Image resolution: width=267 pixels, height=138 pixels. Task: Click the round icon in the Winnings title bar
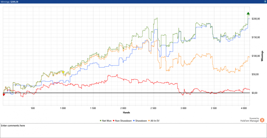tap(265, 2)
